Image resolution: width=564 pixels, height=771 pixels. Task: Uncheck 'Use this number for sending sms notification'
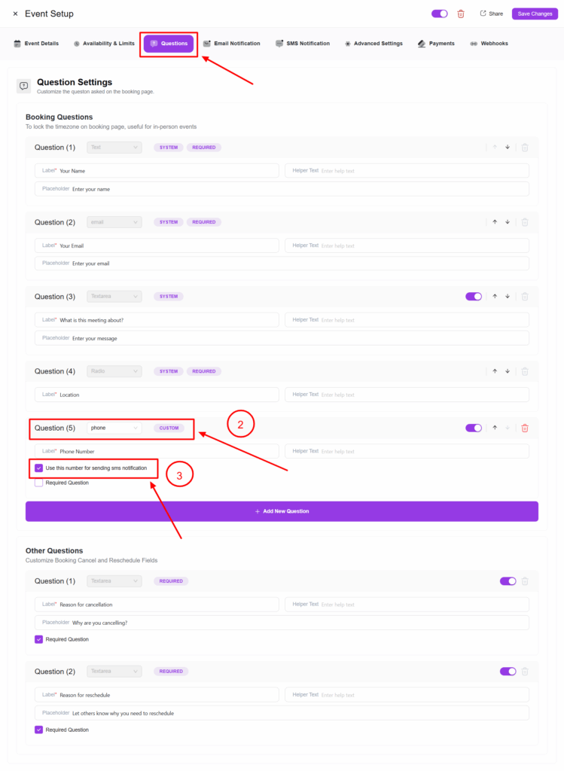coord(39,468)
